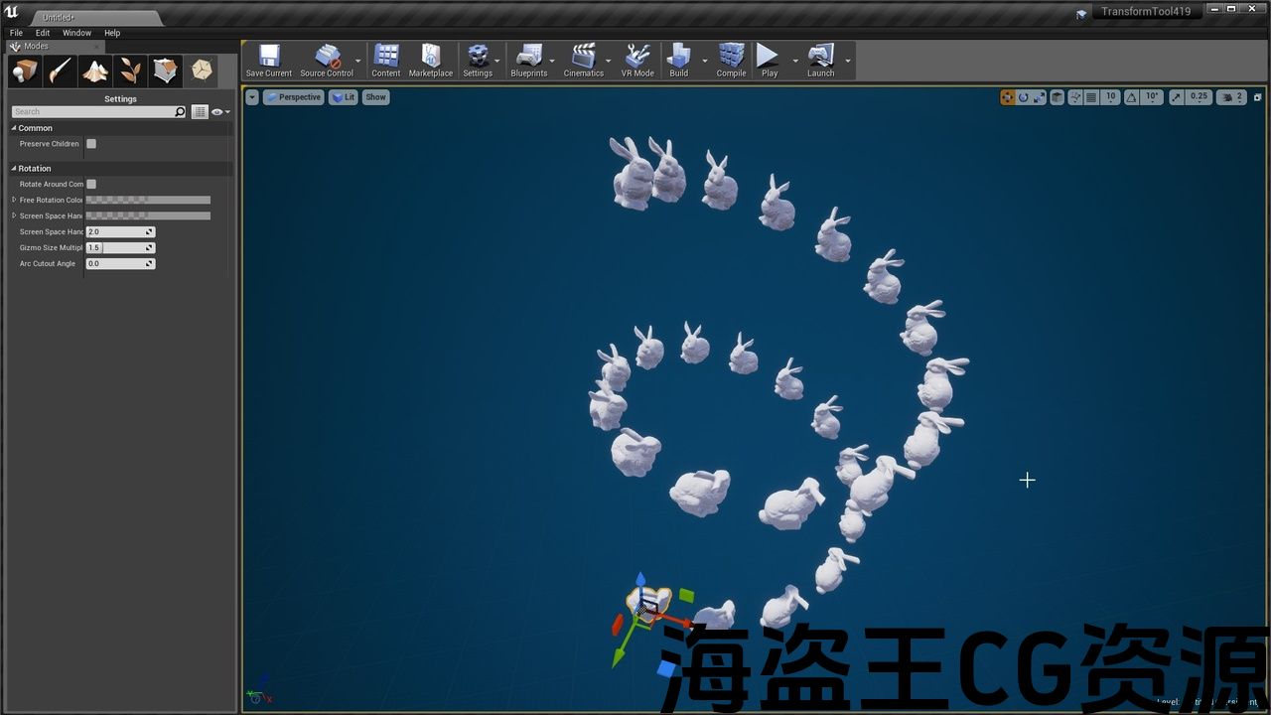Enable the Preserve Children checkbox

click(x=91, y=144)
